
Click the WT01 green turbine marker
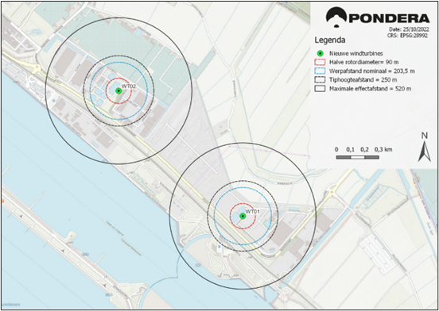[x=243, y=216]
